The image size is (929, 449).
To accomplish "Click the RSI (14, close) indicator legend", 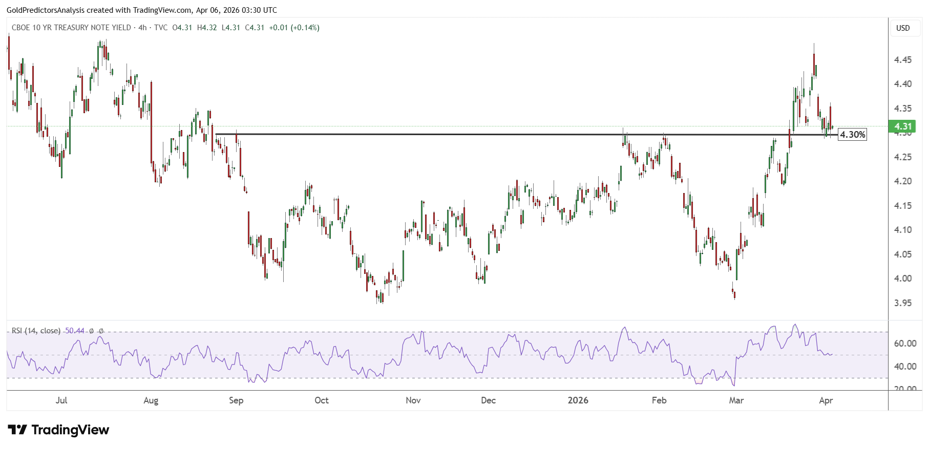I will [36, 331].
